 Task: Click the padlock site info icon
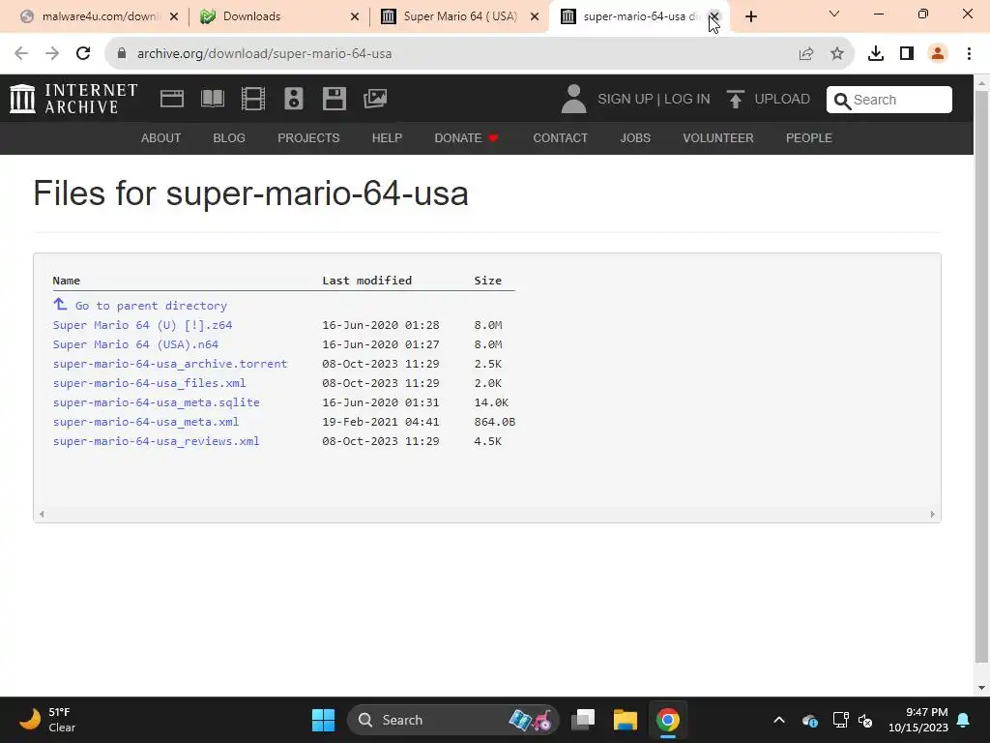click(122, 54)
